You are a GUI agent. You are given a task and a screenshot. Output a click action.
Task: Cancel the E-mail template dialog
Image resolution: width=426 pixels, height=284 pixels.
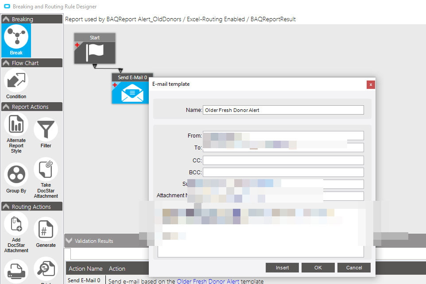(354, 268)
